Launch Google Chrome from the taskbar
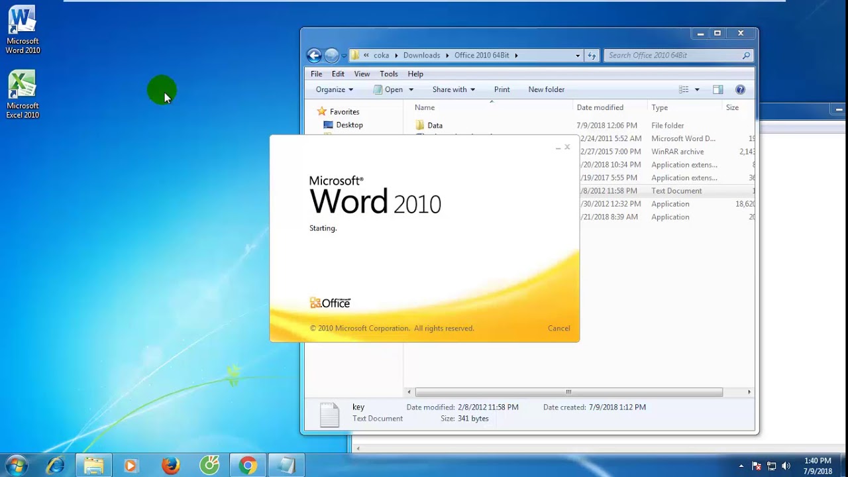The height and width of the screenshot is (477, 848). click(x=248, y=466)
